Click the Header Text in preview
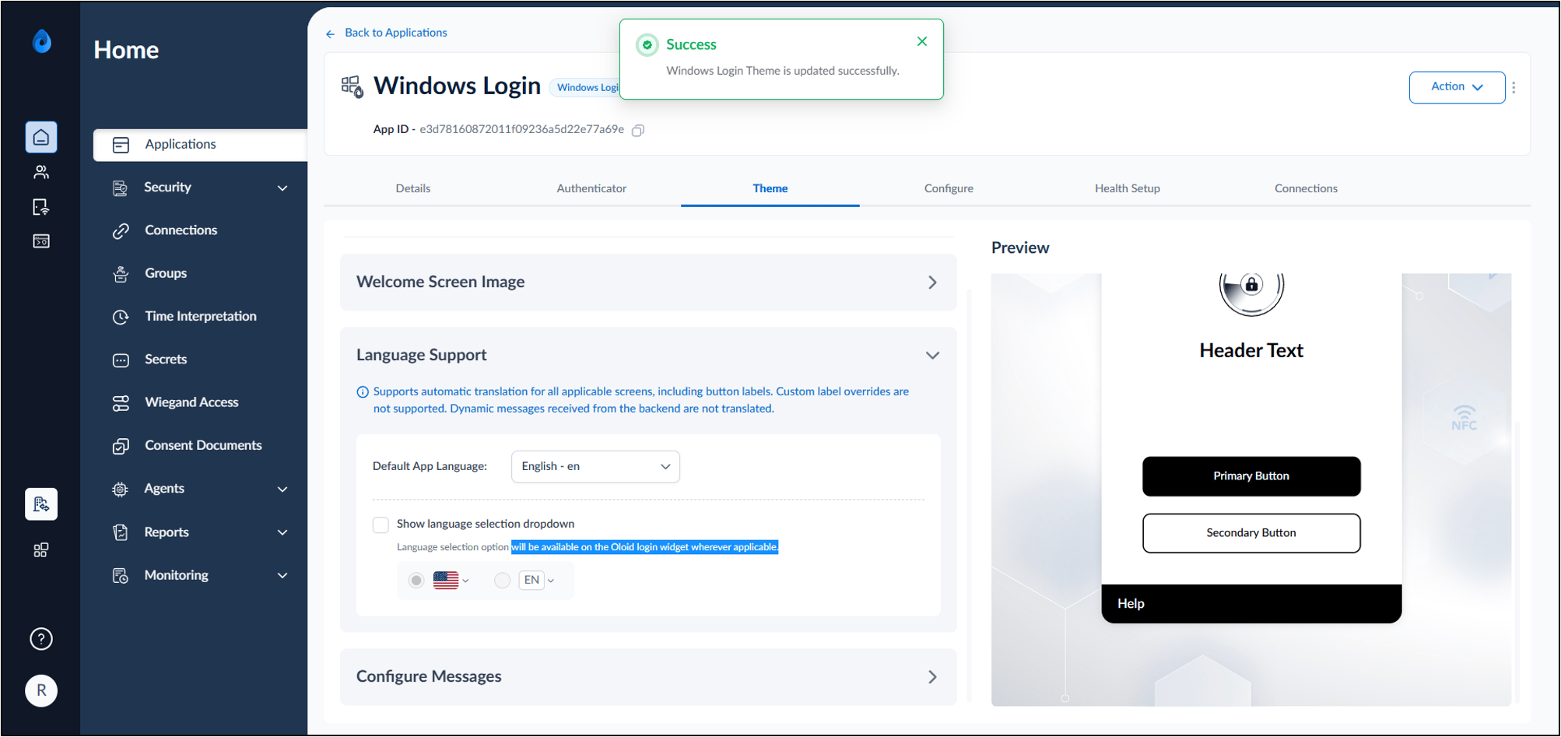Viewport: 1561px width, 737px height. coord(1251,351)
